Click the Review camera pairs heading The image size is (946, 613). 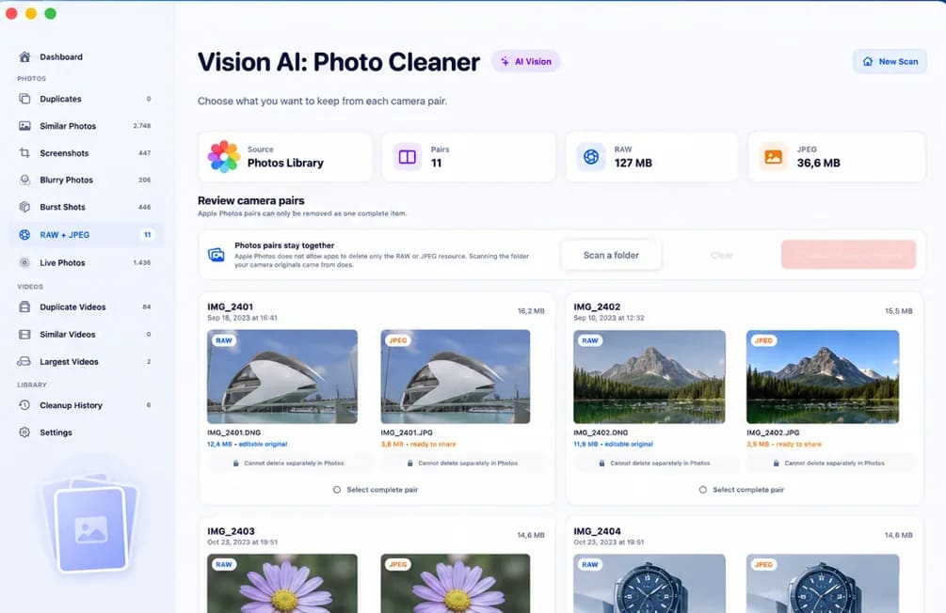(x=251, y=200)
